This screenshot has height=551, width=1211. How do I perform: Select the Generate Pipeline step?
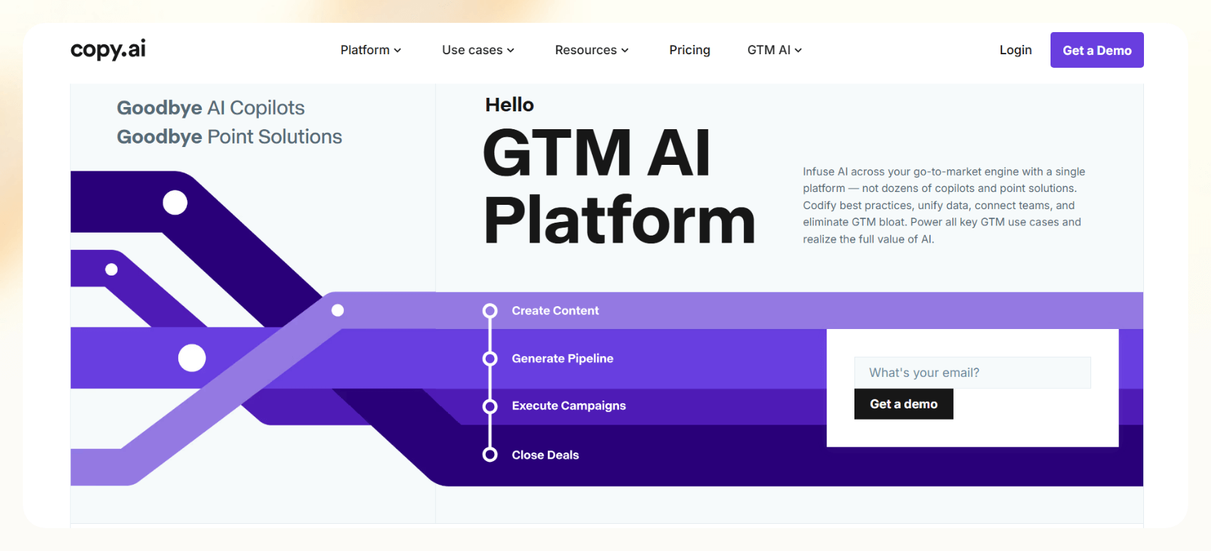562,358
